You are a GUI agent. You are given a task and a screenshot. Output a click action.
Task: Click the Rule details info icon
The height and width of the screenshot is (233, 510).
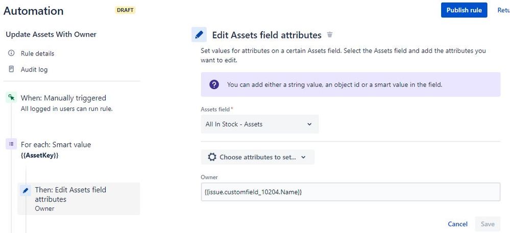(x=11, y=54)
